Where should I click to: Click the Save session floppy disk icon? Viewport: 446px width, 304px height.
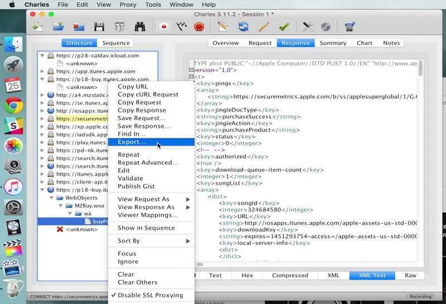pos(99,27)
